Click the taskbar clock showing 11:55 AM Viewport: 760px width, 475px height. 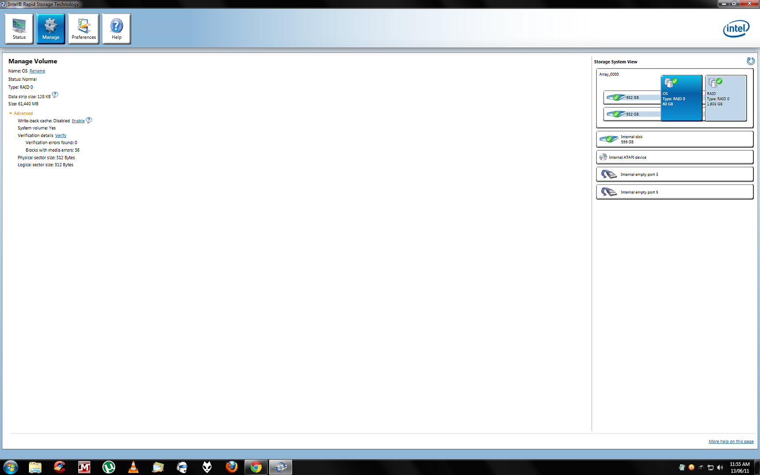coord(740,468)
